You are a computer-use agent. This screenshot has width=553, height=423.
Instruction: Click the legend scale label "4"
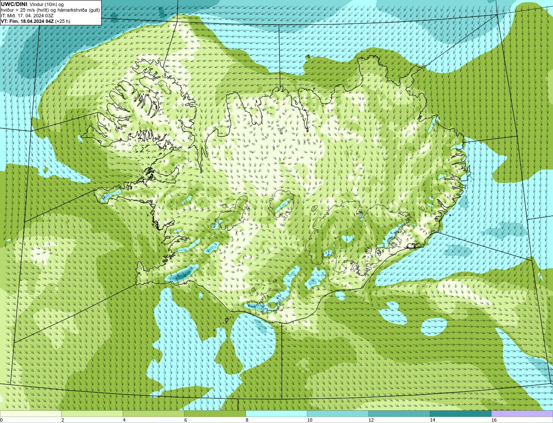tap(124, 420)
